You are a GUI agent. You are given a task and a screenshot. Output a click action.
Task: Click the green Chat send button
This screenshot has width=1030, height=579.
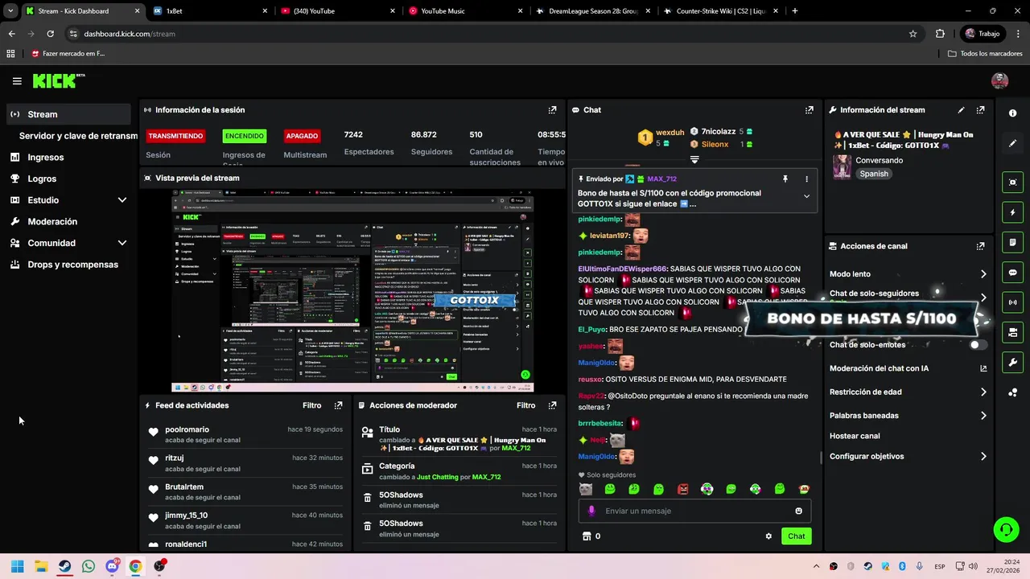pyautogui.click(x=796, y=536)
